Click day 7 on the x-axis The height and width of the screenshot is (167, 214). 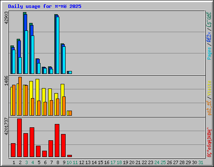point(51,162)
